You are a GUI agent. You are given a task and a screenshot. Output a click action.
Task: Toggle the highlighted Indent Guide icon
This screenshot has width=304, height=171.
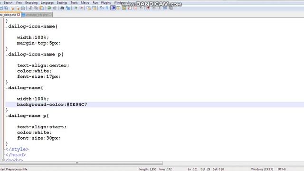pyautogui.click(x=113, y=8)
